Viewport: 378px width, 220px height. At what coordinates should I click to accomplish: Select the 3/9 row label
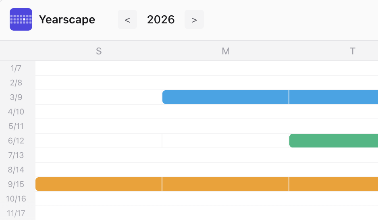(x=16, y=98)
